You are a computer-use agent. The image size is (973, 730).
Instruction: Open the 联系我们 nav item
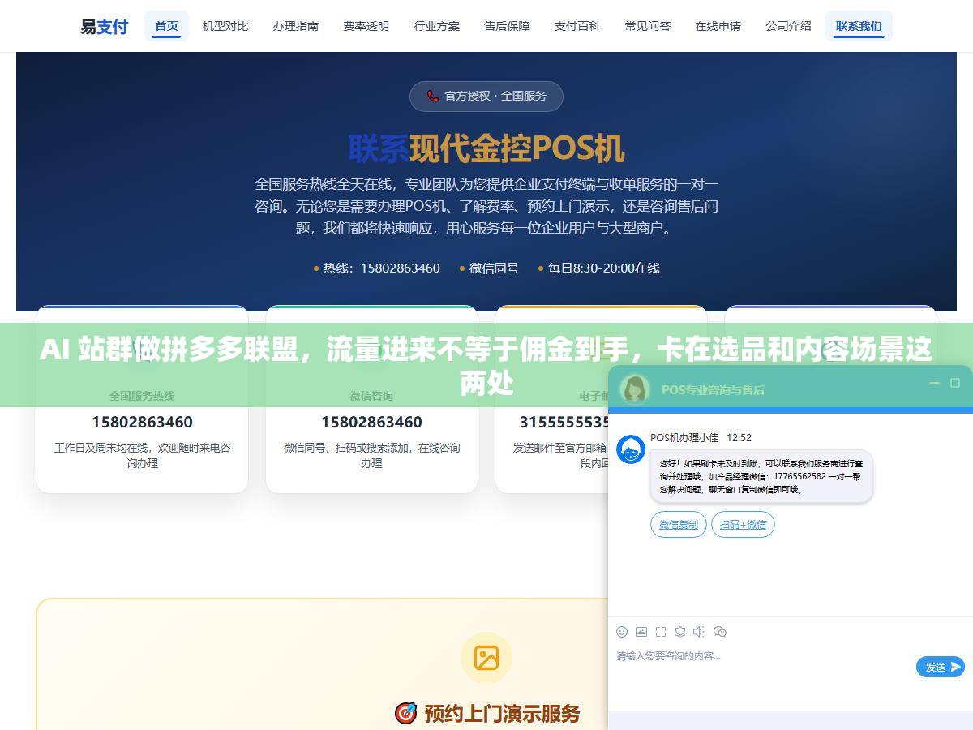pyautogui.click(x=859, y=26)
